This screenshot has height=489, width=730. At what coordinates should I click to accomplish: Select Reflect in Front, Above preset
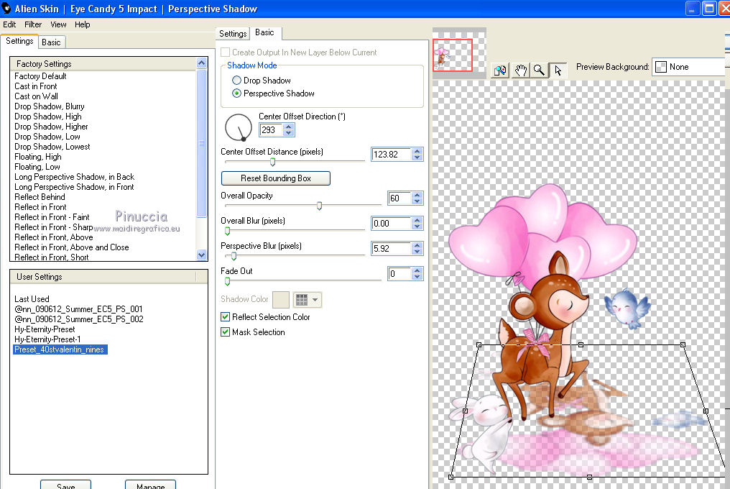54,237
